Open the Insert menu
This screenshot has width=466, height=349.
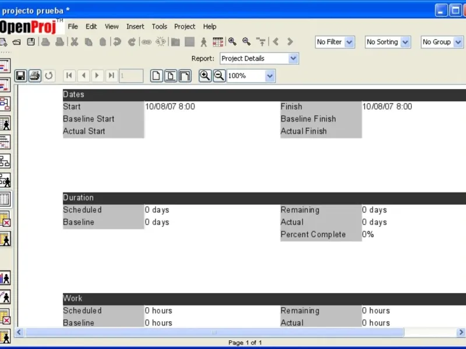coord(135,27)
